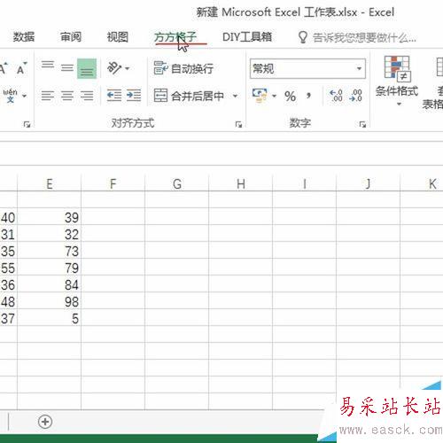Open the 合并后居中 dropdown arrow
Image resolution: width=443 pixels, height=443 pixels.
(236, 96)
